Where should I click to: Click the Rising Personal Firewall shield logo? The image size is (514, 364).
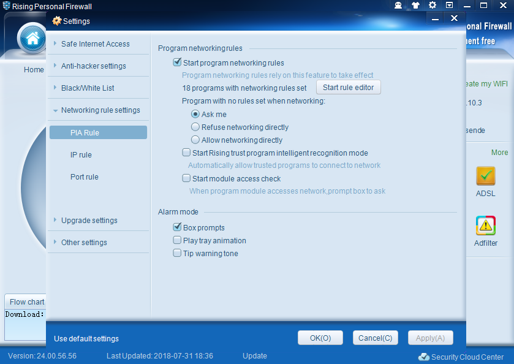pos(7,6)
